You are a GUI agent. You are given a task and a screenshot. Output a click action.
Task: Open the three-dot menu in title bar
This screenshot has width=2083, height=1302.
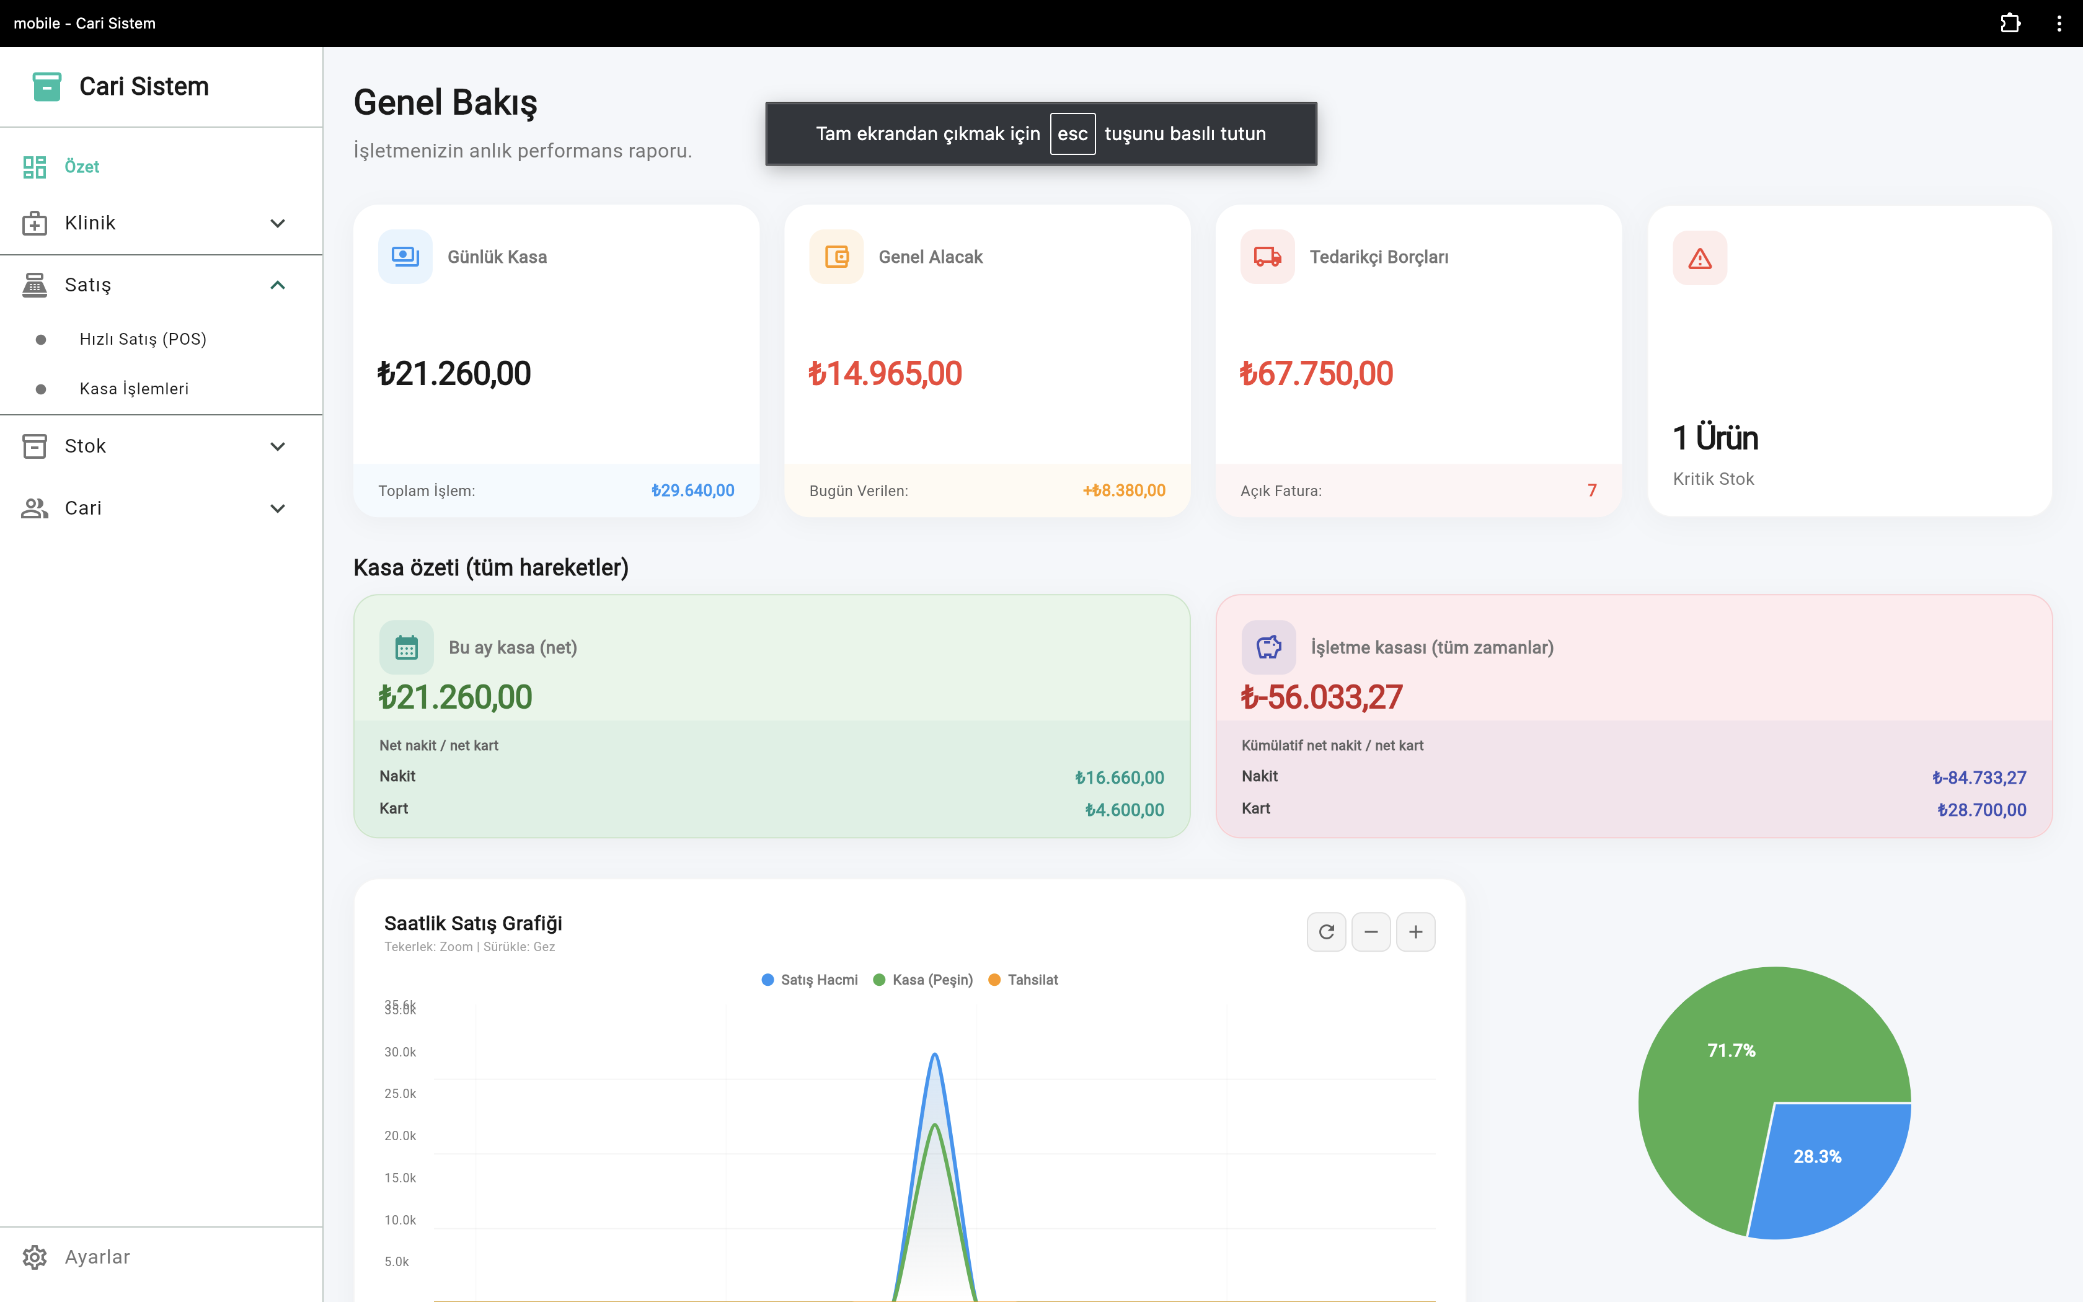(x=2059, y=24)
